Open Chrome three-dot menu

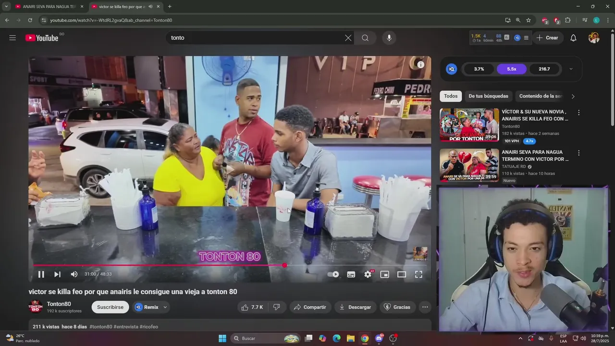point(608,20)
